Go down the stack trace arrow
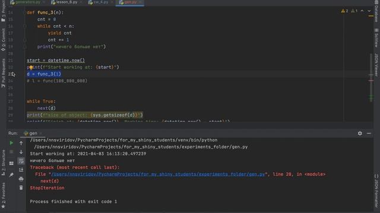The width and height of the screenshot is (380, 213). (x=21, y=152)
